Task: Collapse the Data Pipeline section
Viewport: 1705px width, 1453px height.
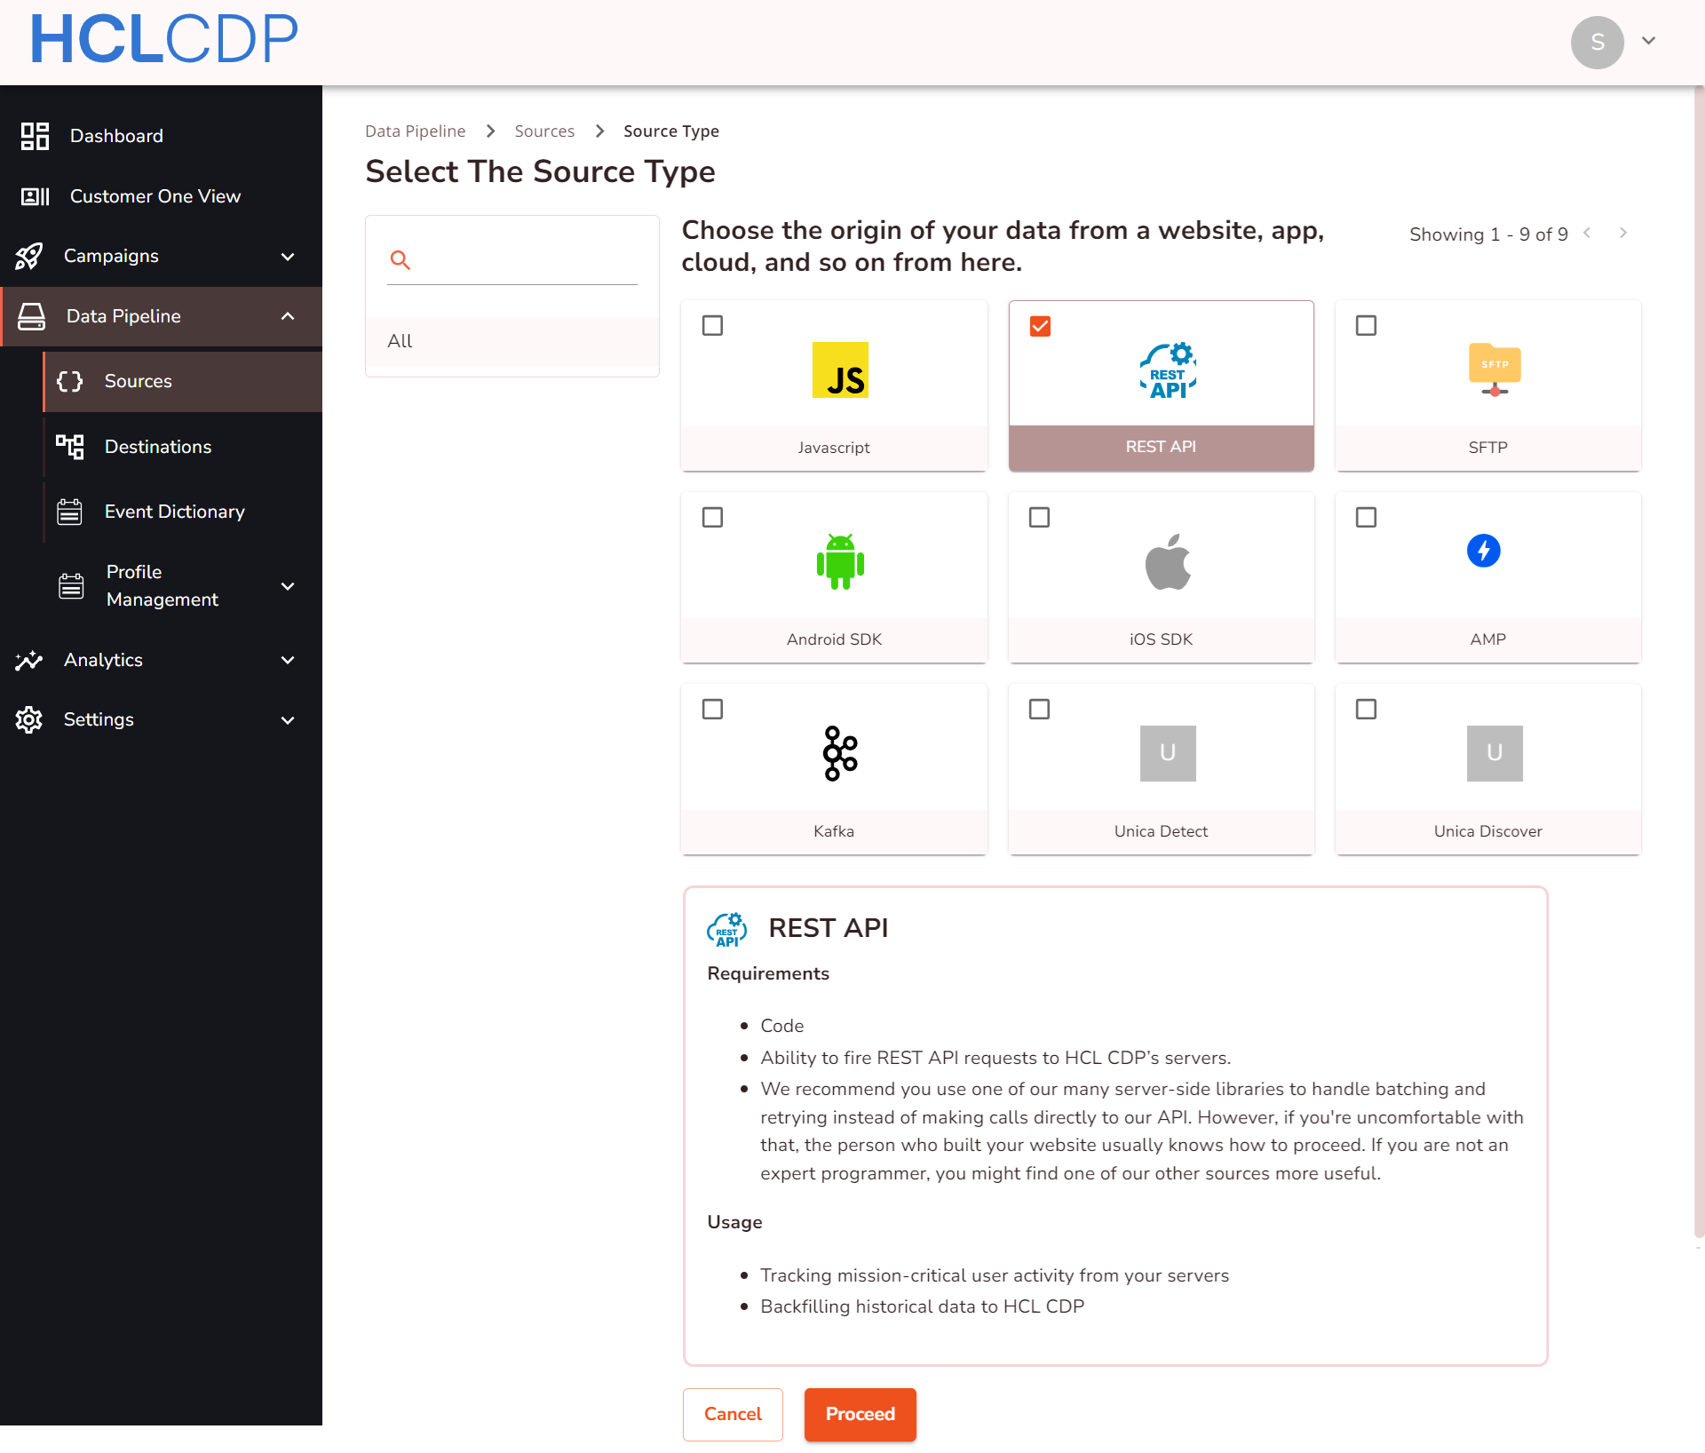Action: coord(287,316)
